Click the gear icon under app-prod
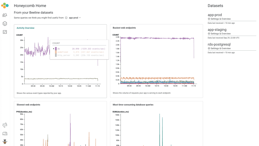The image size is (259, 146). tap(209, 19)
